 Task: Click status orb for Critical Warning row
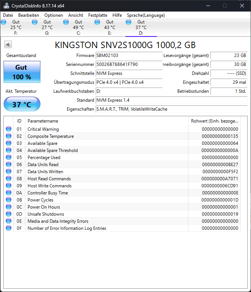coord(9,129)
